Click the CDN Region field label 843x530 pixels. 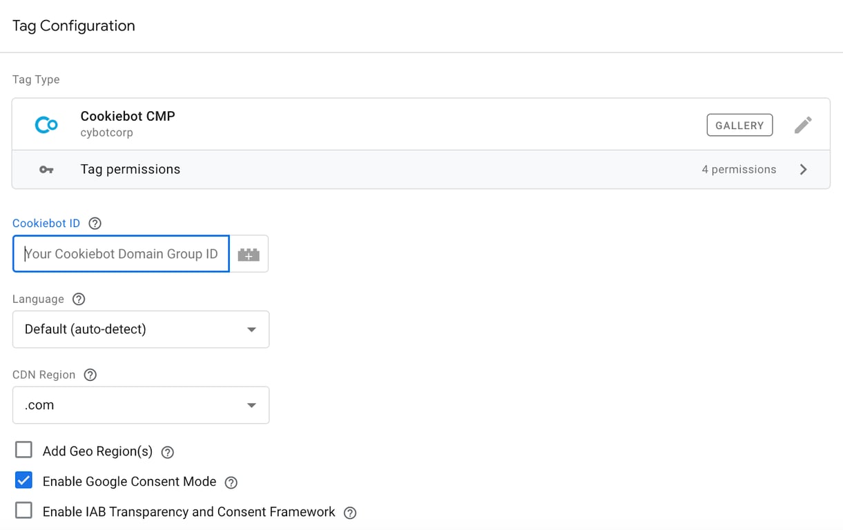43,375
